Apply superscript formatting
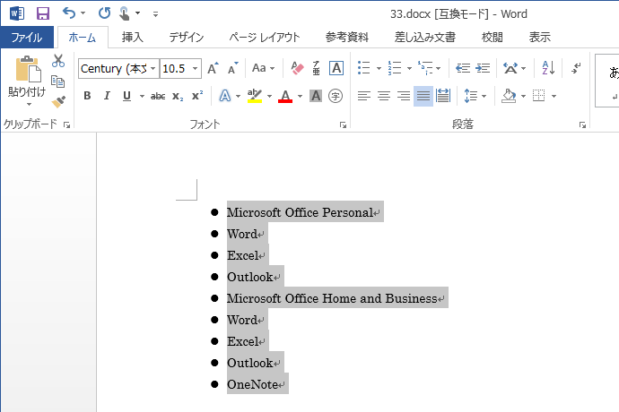The height and width of the screenshot is (412, 619). (197, 96)
